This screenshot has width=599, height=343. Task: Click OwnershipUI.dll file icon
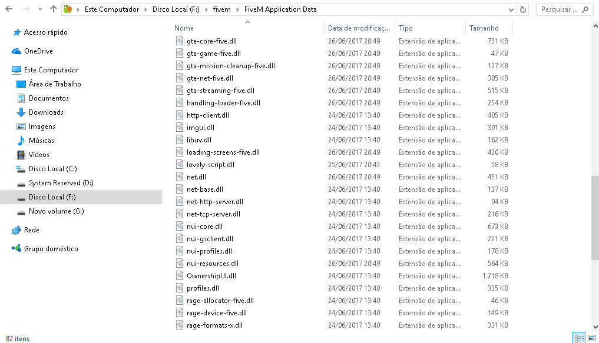pos(180,275)
